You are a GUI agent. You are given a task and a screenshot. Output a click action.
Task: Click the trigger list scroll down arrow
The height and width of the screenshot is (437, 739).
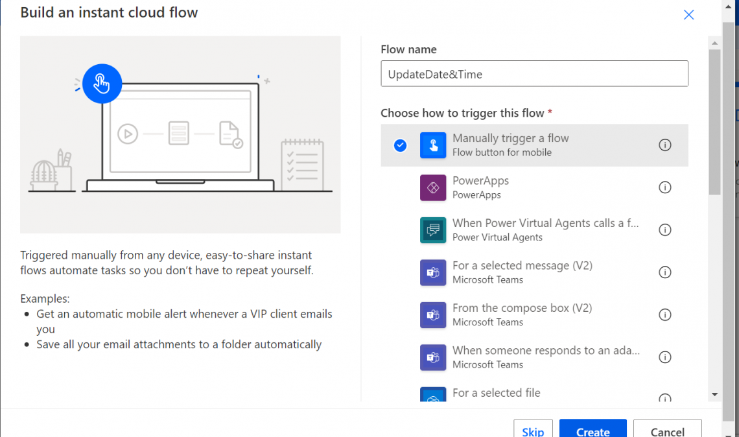(x=714, y=394)
